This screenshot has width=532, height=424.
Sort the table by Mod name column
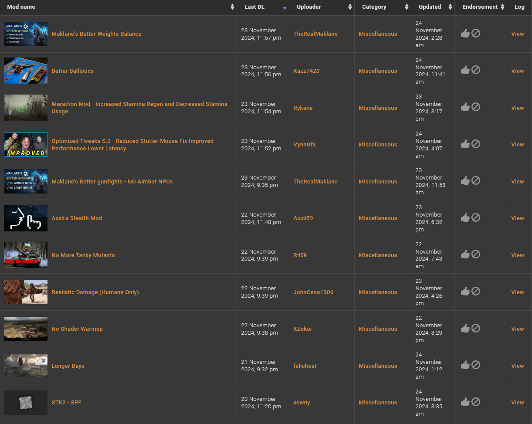[x=21, y=7]
